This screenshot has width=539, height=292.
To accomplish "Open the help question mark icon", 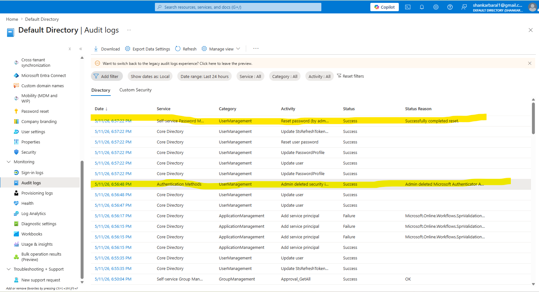I will [x=450, y=7].
